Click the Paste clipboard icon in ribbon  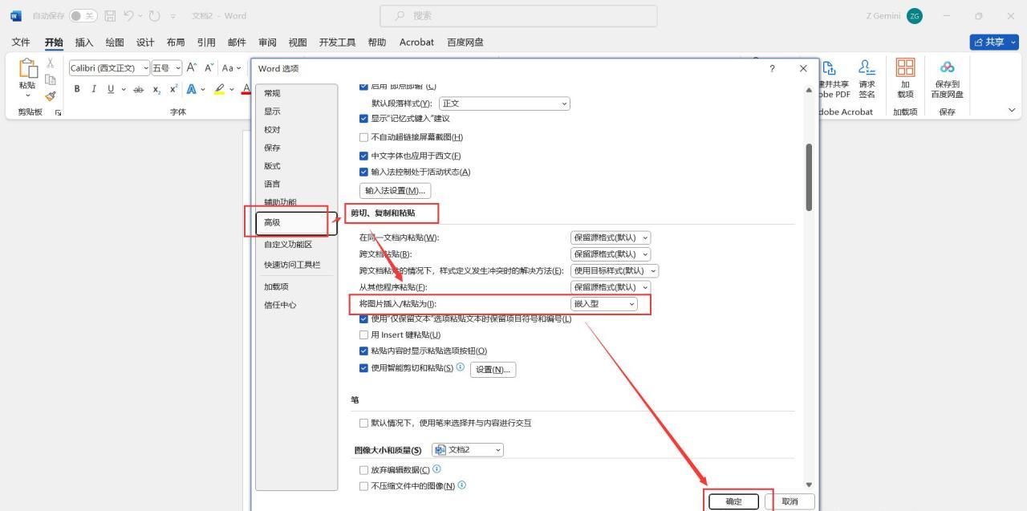pos(27,70)
